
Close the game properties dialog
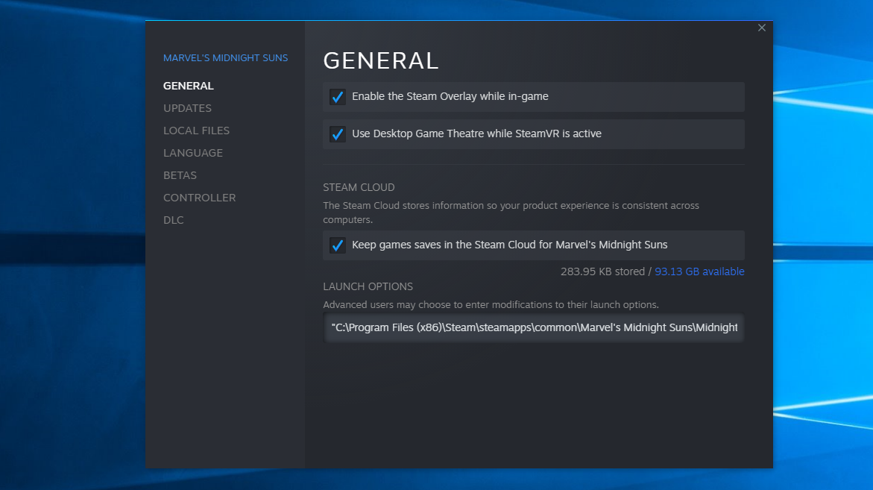coord(761,28)
